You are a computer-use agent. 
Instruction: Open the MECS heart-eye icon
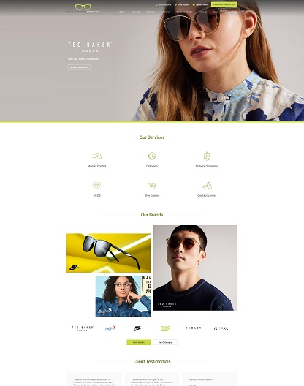click(x=96, y=186)
